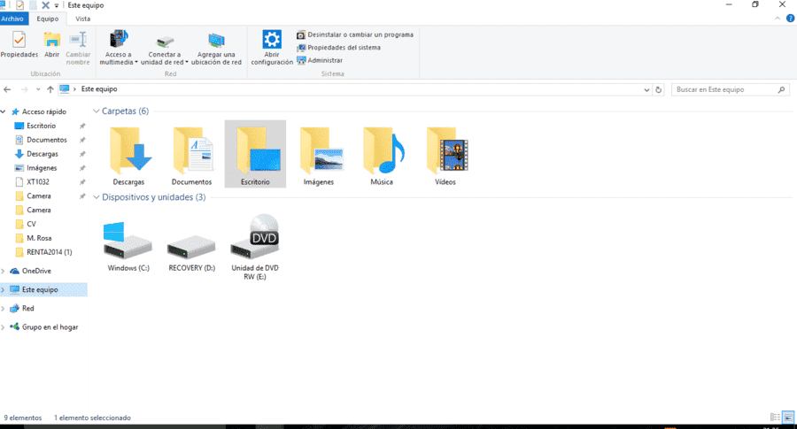Open Documentos in the sidebar
The width and height of the screenshot is (797, 429).
point(46,140)
